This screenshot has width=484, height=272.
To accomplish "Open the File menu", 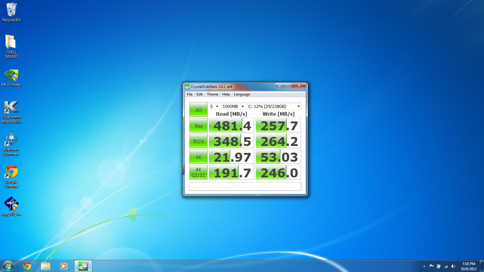I will [x=190, y=94].
